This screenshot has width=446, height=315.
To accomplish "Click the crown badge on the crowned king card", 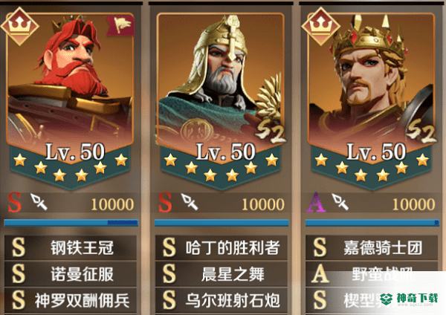I will coord(321,26).
